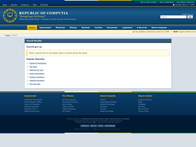The image size is (196, 147).
Task: Click the Tax deadline extended ticker text
Action: click(x=152, y=32)
